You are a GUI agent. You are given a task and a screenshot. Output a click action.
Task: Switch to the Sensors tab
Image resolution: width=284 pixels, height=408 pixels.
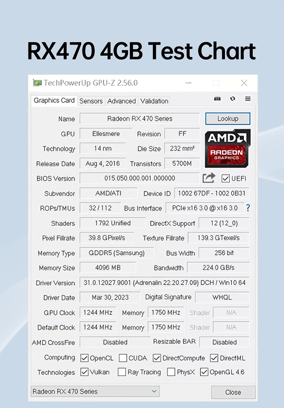(91, 101)
